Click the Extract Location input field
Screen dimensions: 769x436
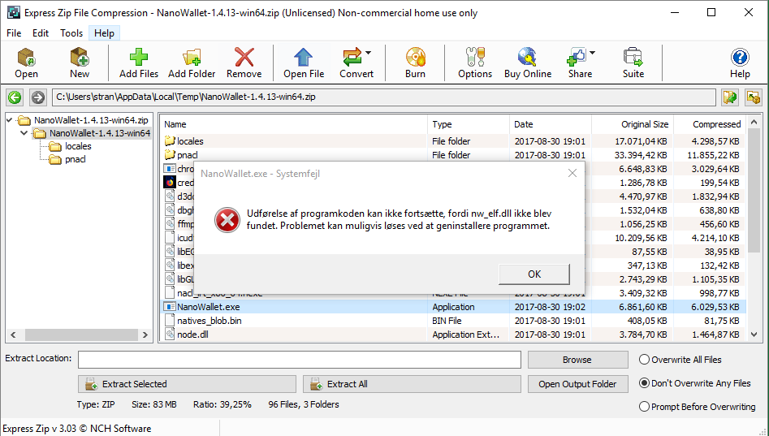[x=299, y=360]
